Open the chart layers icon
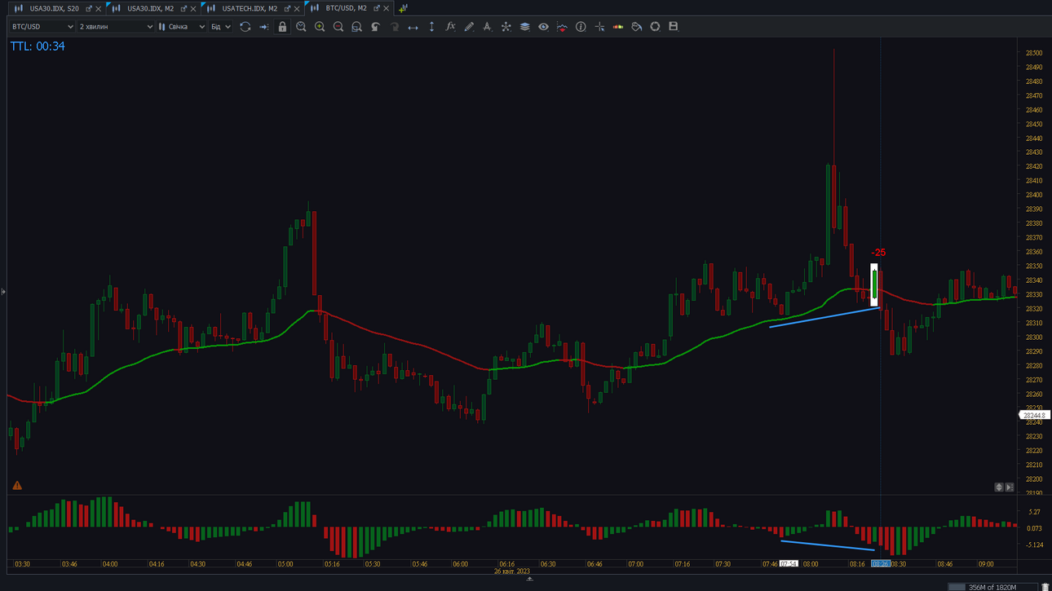Viewport: 1052px width, 591px height. 524,27
